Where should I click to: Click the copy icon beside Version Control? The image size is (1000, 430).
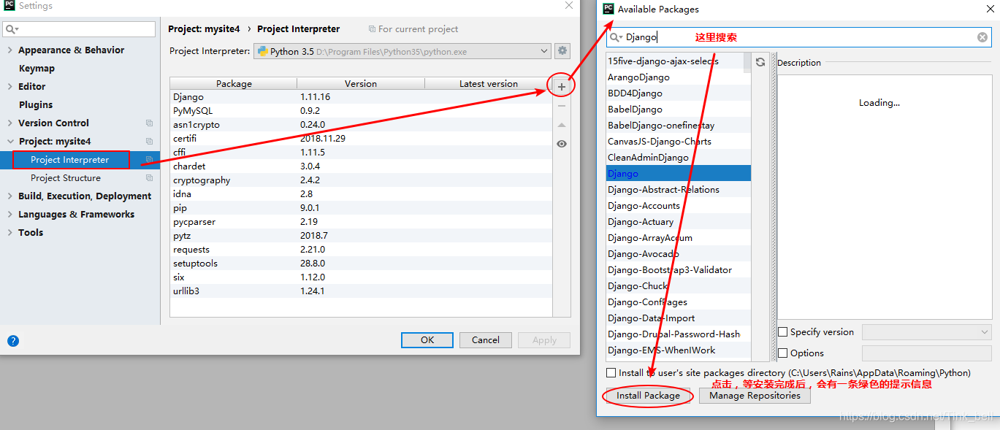tap(149, 123)
